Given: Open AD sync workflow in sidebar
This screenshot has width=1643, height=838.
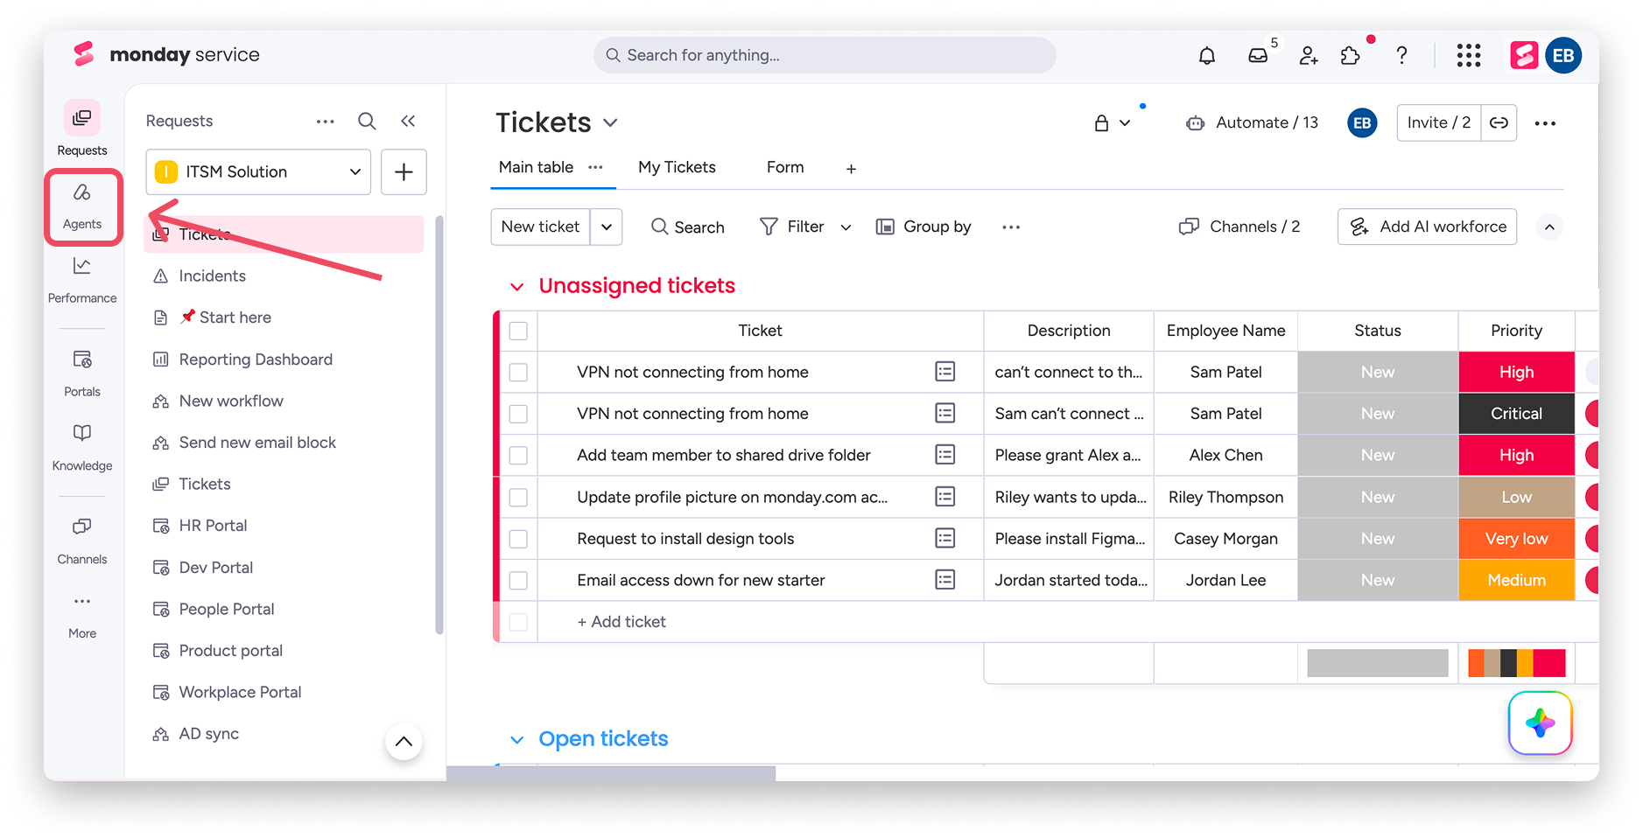Looking at the screenshot, I should 208,734.
